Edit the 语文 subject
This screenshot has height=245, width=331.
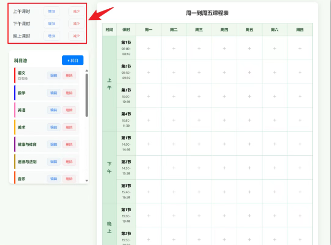pyautogui.click(x=53, y=76)
